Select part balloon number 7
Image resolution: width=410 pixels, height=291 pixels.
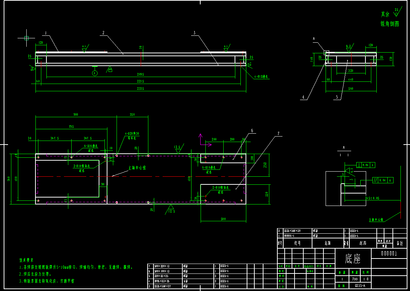(278, 134)
